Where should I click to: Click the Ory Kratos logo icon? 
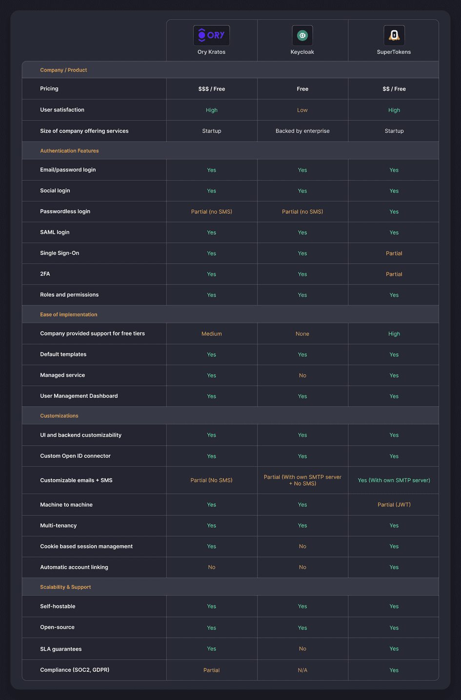pyautogui.click(x=211, y=35)
